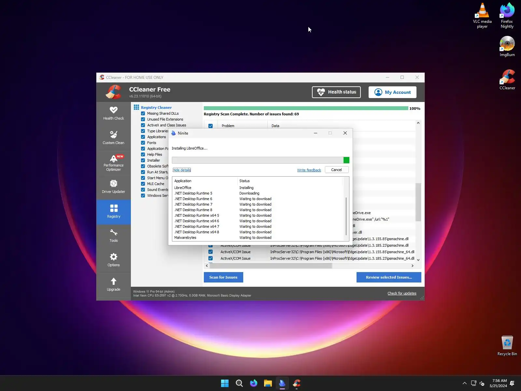
Task: Click the Problem column header
Action: (x=242, y=126)
